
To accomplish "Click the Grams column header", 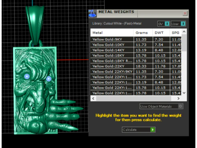I will [143, 32].
